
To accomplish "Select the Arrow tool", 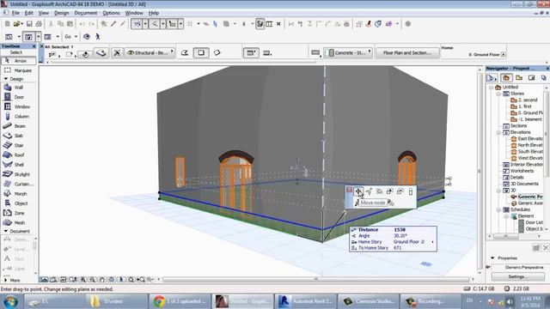I will point(18,61).
